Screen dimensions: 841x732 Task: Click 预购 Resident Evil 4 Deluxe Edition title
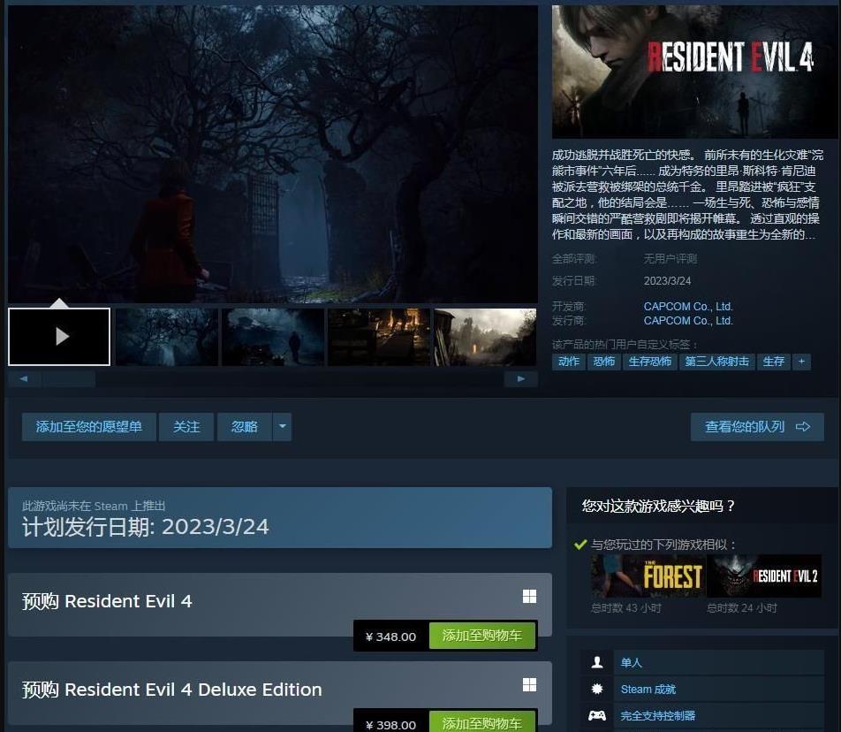point(171,690)
